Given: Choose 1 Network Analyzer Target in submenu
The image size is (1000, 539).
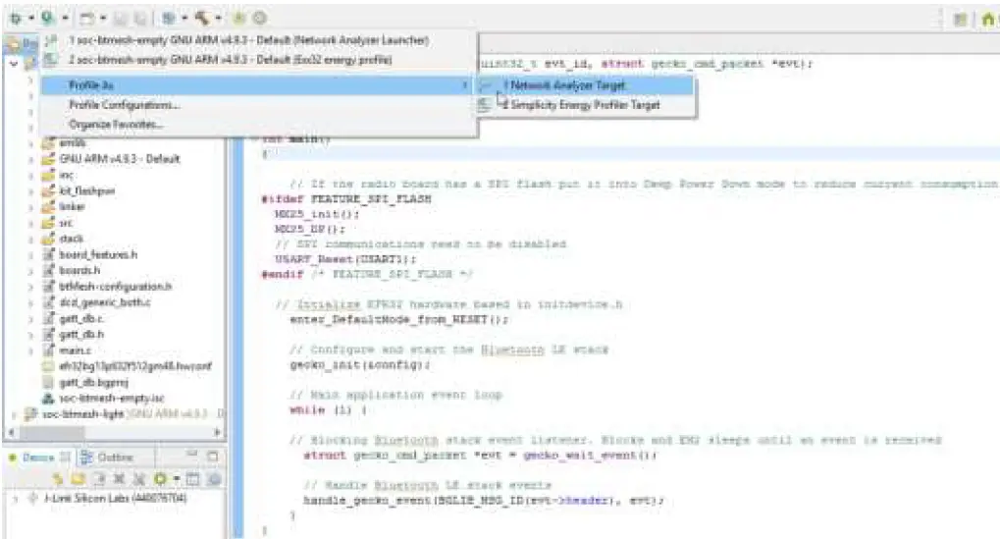Looking at the screenshot, I should (x=584, y=84).
